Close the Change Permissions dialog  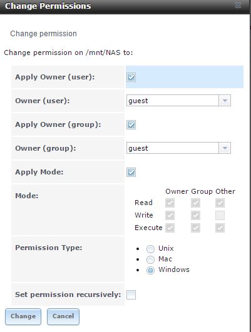238,6
